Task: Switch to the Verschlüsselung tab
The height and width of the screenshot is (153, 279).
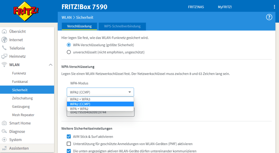Action: click(x=79, y=26)
